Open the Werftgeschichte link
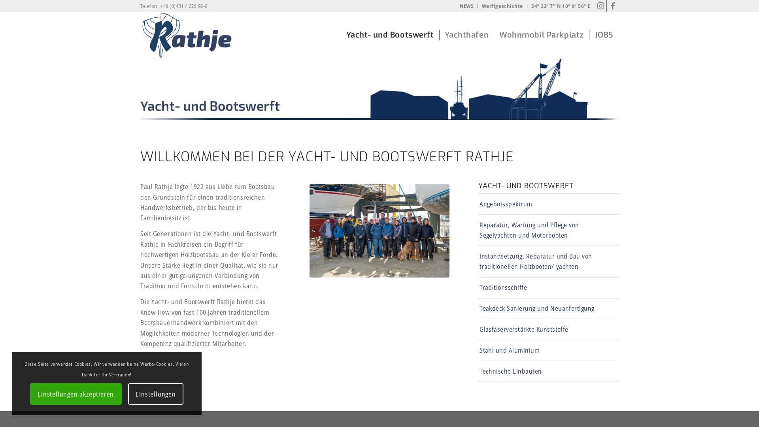The image size is (759, 427). (502, 6)
